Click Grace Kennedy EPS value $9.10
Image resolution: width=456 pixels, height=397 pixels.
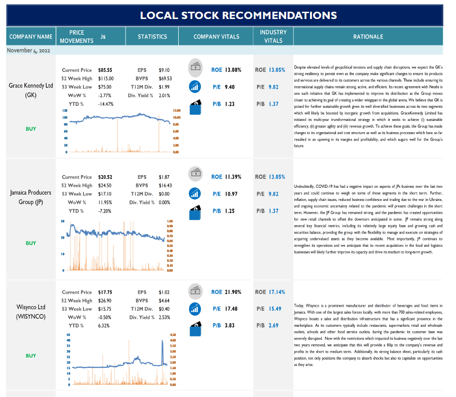[164, 70]
